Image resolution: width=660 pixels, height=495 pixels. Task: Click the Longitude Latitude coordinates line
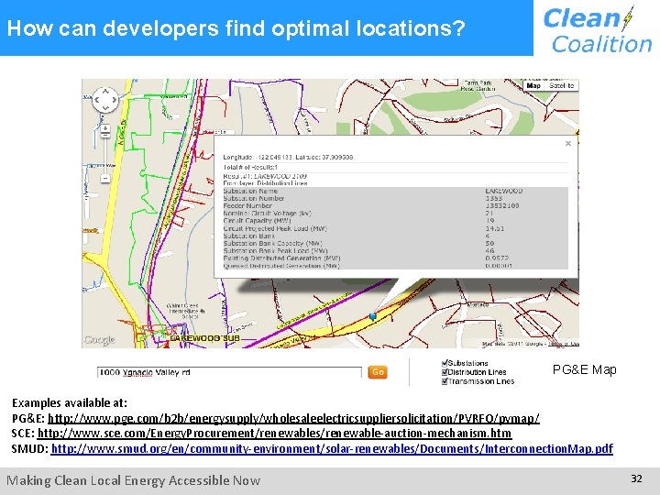288,157
